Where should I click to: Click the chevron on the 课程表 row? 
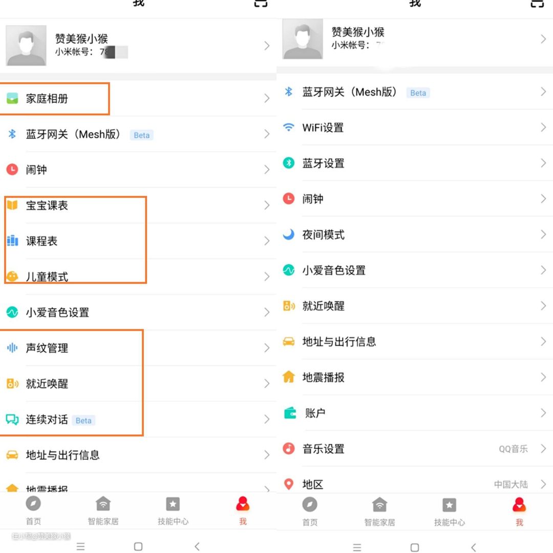point(267,241)
